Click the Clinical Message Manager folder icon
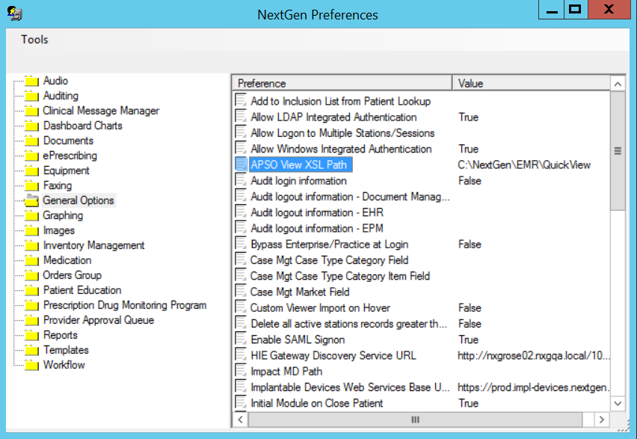The image size is (637, 439). point(31,111)
